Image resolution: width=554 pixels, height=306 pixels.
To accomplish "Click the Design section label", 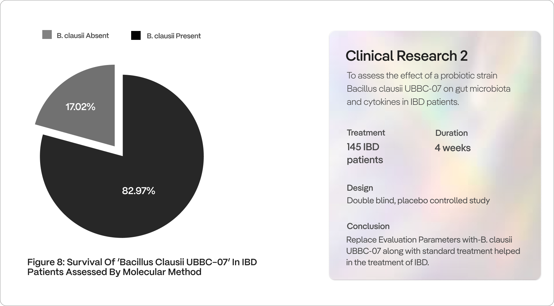I will [360, 188].
